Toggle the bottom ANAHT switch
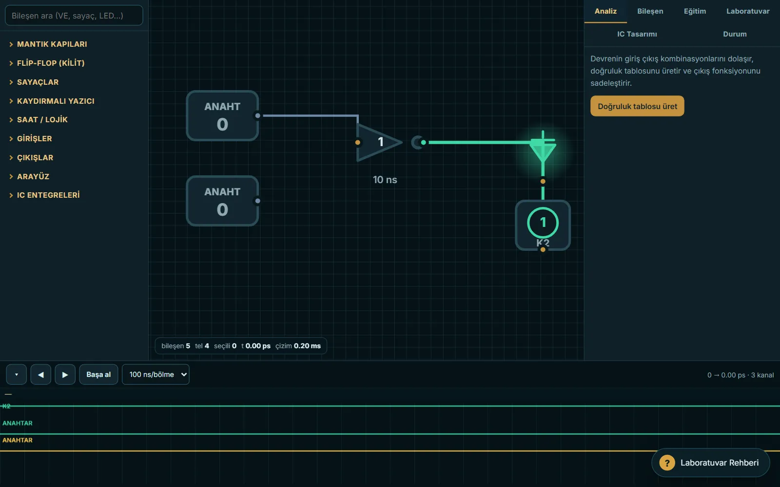 [x=222, y=201]
